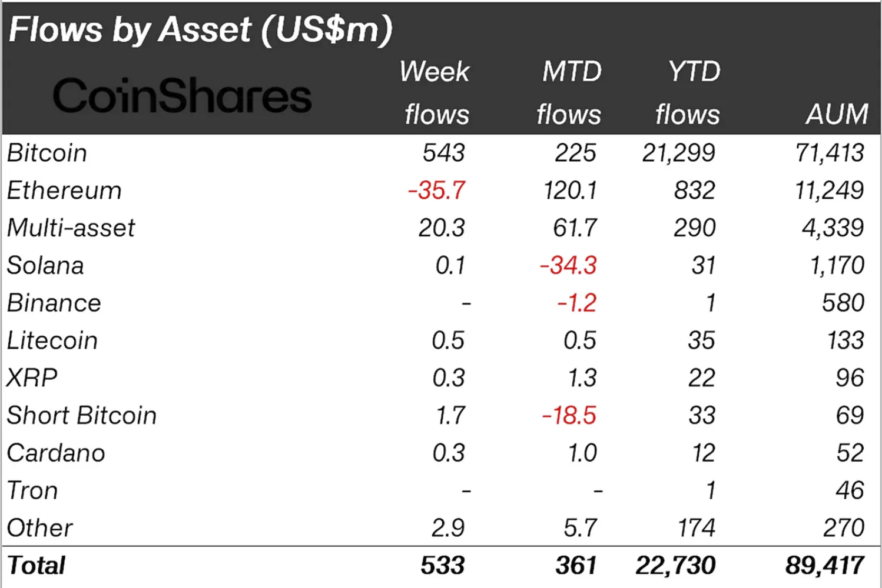Click the Flows by Asset title
This screenshot has width=882, height=588.
click(x=200, y=29)
